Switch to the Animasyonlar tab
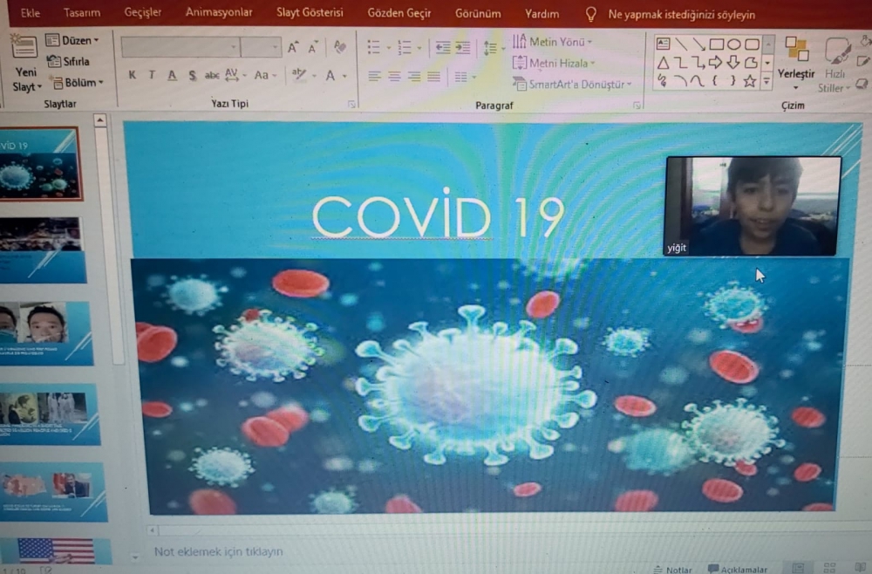This screenshot has width=872, height=574. click(x=219, y=12)
